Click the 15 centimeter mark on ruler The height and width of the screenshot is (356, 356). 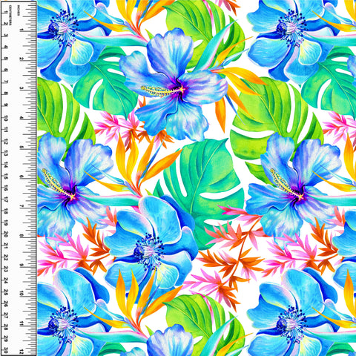(x=6, y=176)
